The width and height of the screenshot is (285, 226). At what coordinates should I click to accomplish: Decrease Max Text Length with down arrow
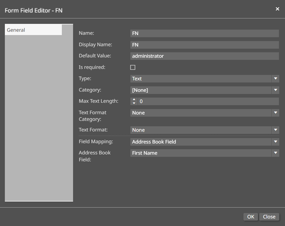coord(134,103)
